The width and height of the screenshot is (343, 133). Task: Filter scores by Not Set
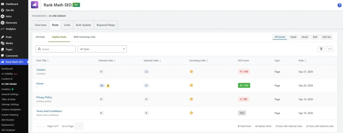click(327, 37)
